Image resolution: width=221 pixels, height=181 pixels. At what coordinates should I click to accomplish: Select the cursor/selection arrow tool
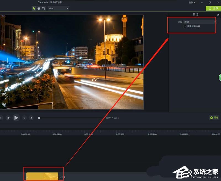point(34,8)
